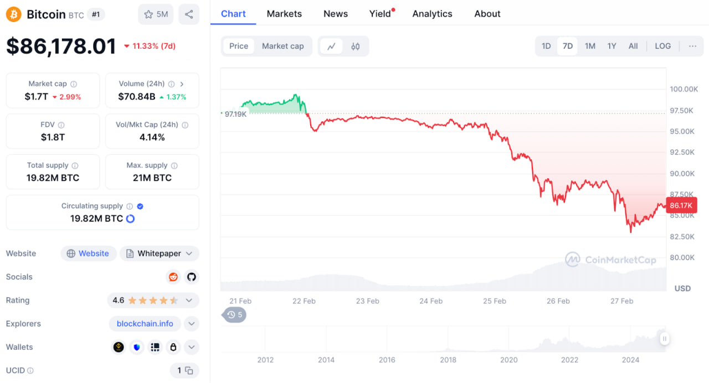This screenshot has width=709, height=383.
Task: Open the Chart tab
Action: point(233,14)
